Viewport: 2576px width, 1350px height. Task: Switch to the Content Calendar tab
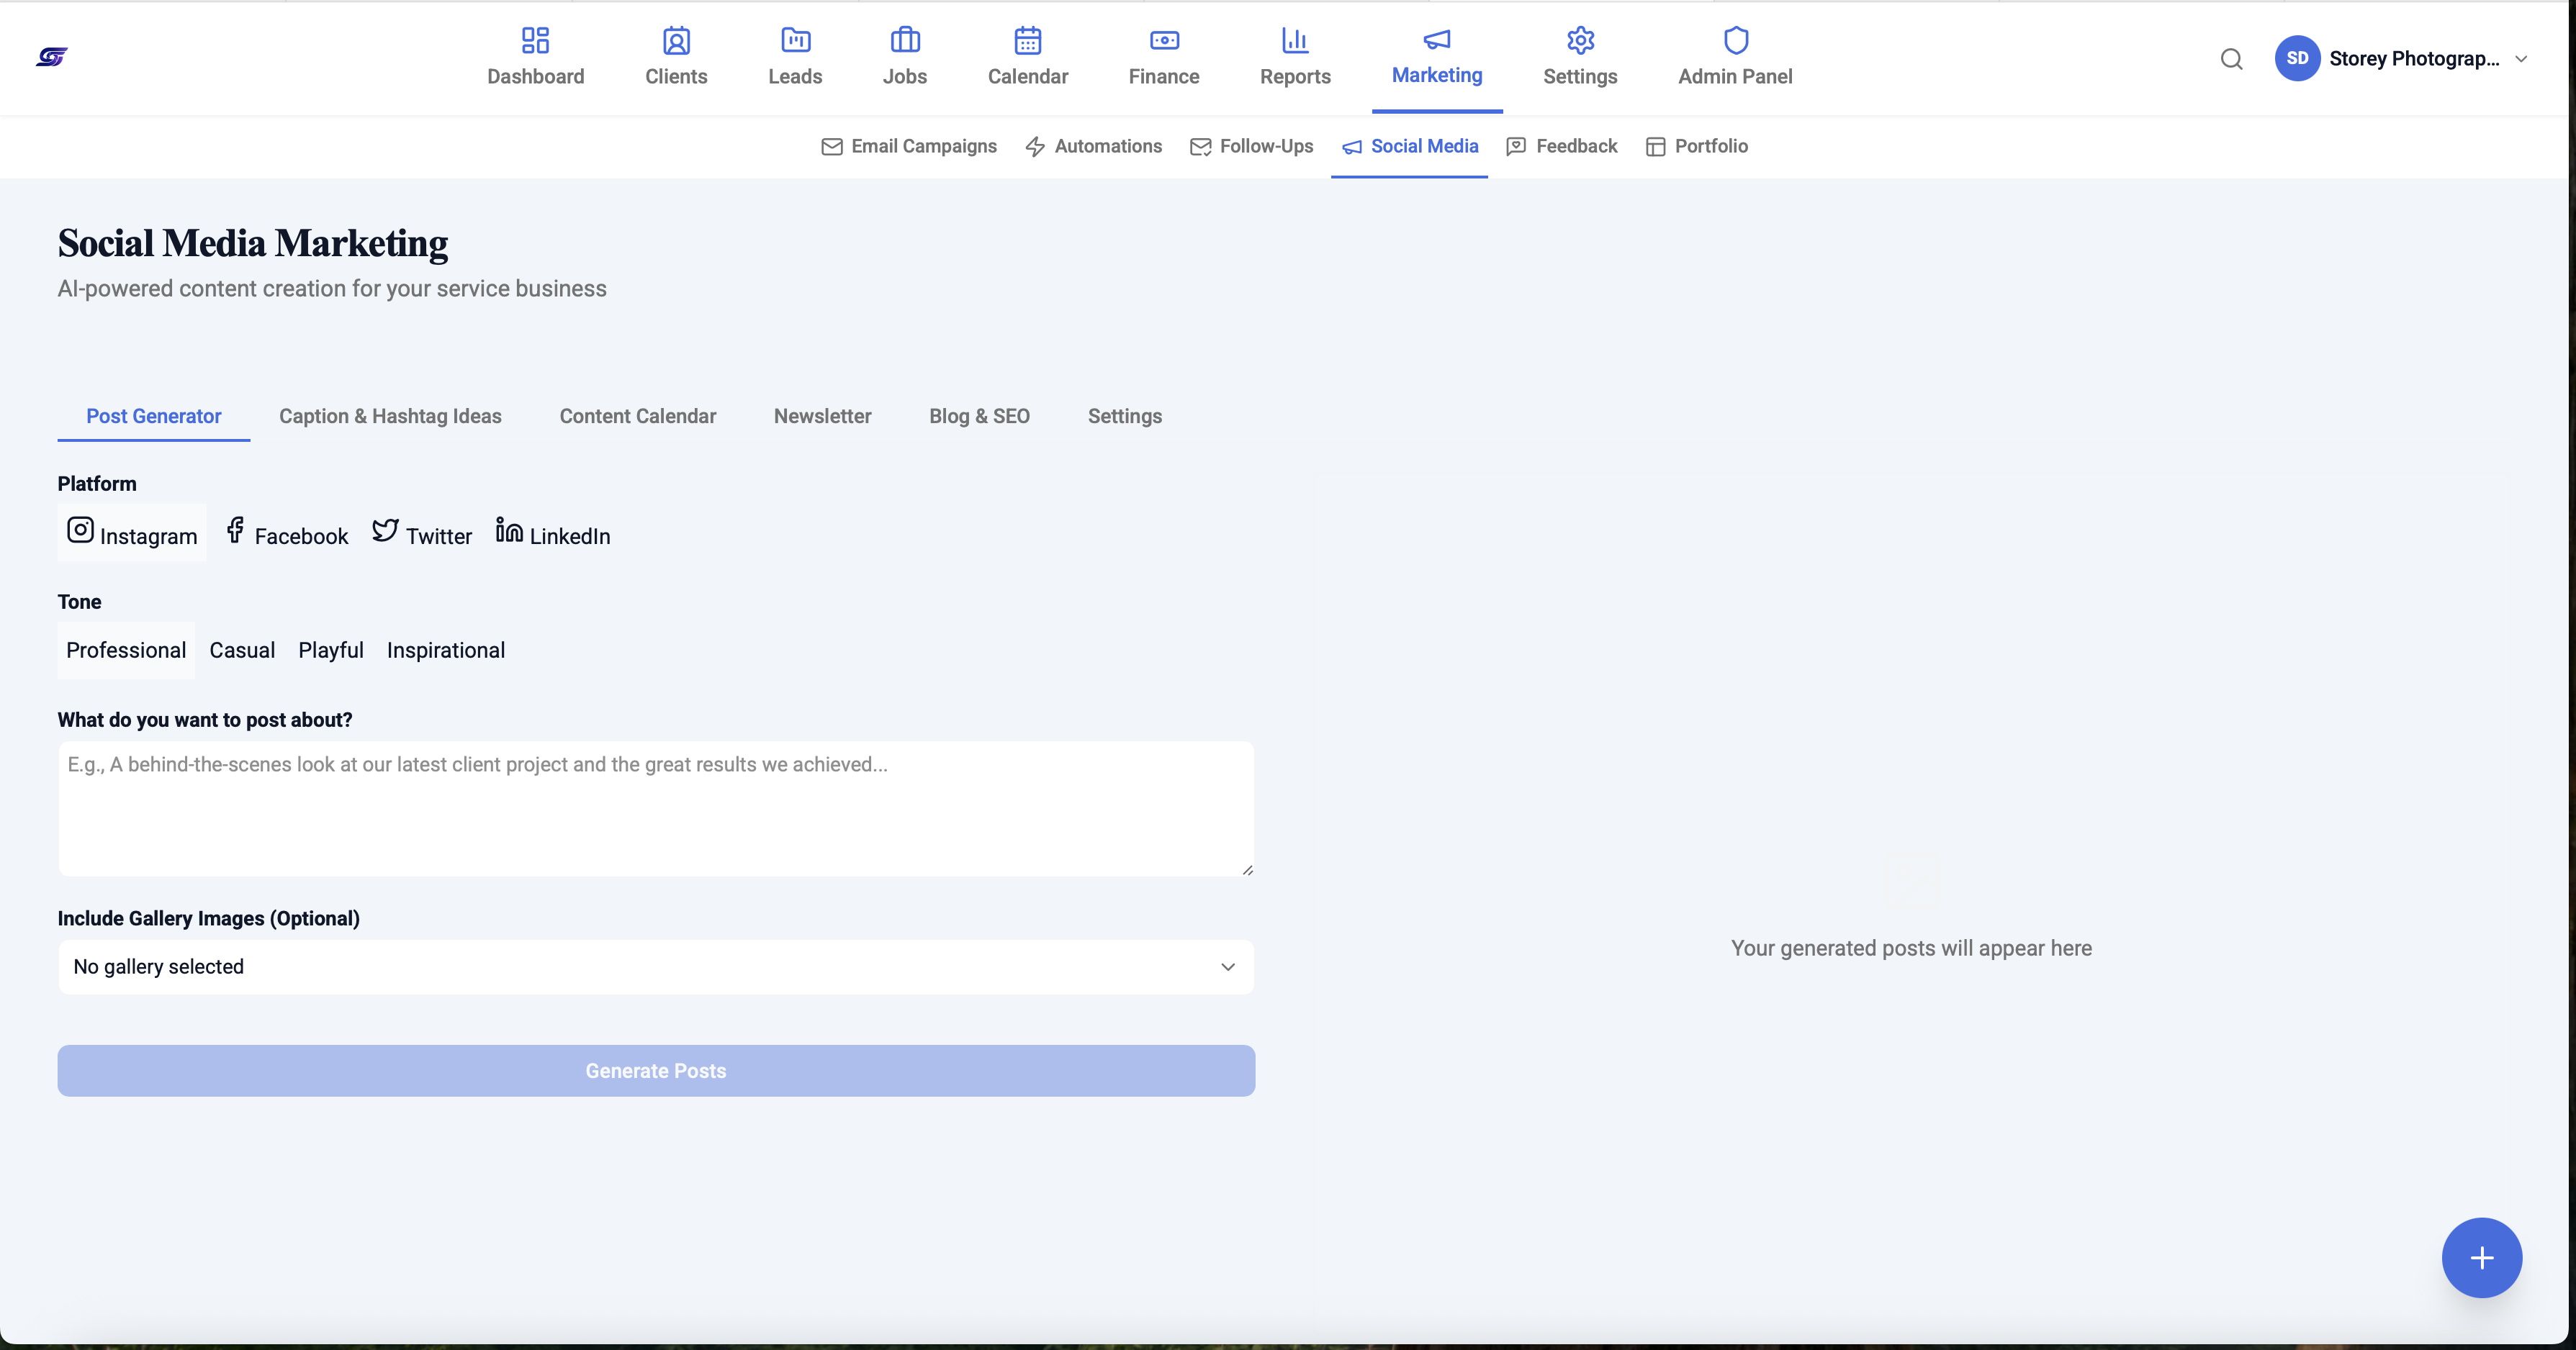point(637,417)
